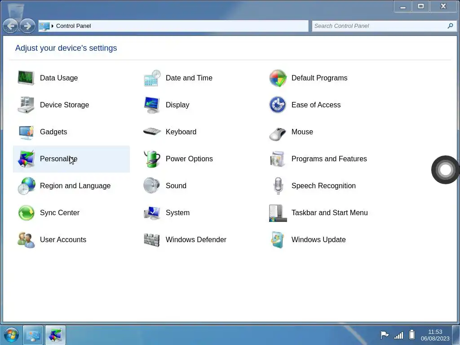The width and height of the screenshot is (460, 345).
Task: Click the Windows Update label
Action: pos(318,240)
